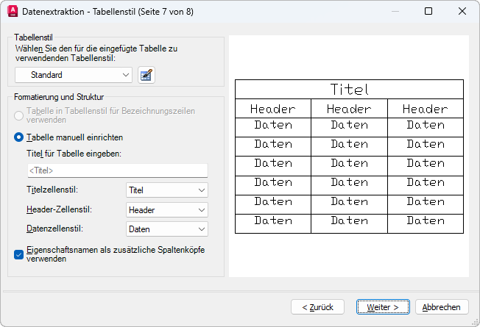Open the table style editor icon
480x327 pixels.
pos(146,75)
